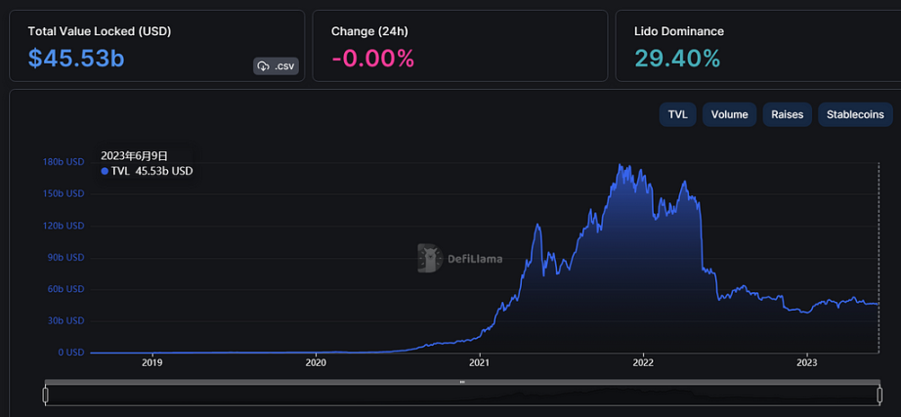
Task: Click the 2023 label on the time axis
Action: (x=807, y=363)
